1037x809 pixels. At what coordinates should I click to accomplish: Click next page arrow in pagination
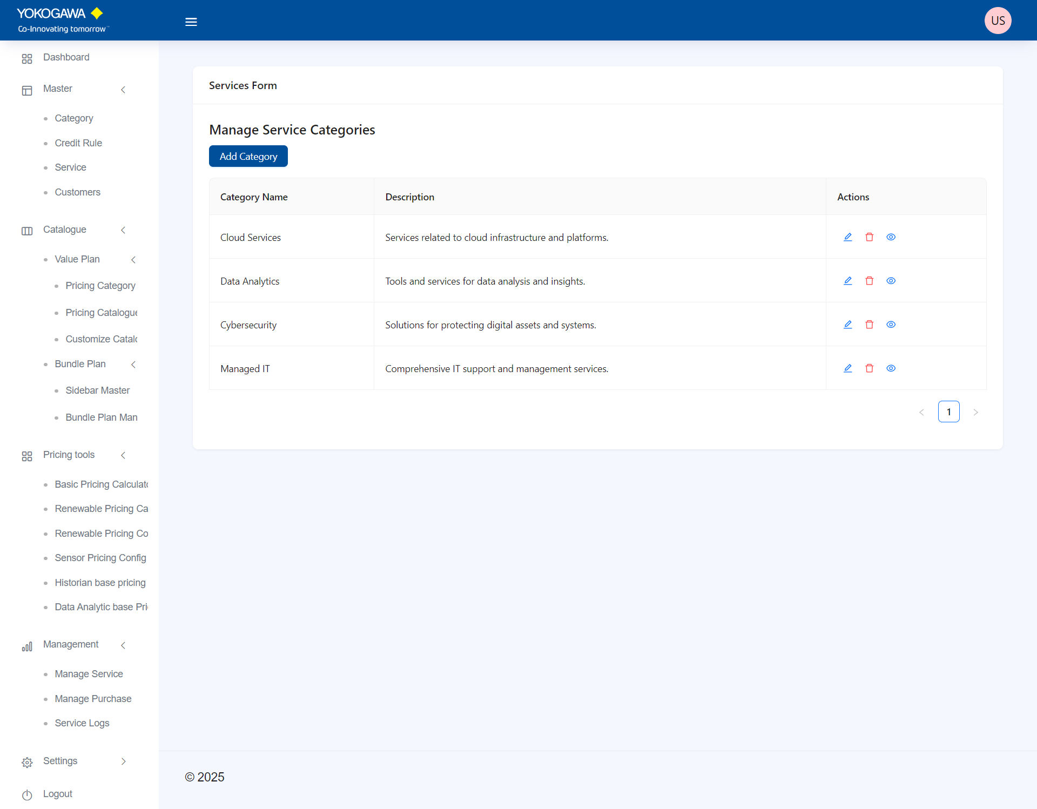975,412
